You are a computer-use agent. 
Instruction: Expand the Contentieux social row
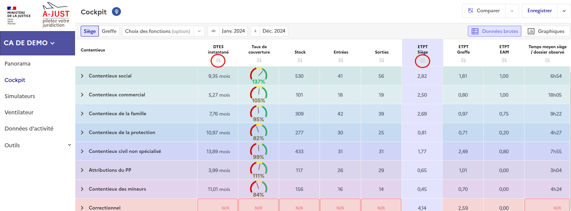82,76
